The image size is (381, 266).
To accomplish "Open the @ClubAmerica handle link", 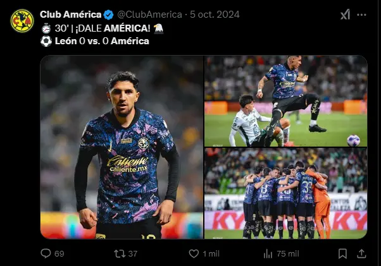I will (x=149, y=15).
